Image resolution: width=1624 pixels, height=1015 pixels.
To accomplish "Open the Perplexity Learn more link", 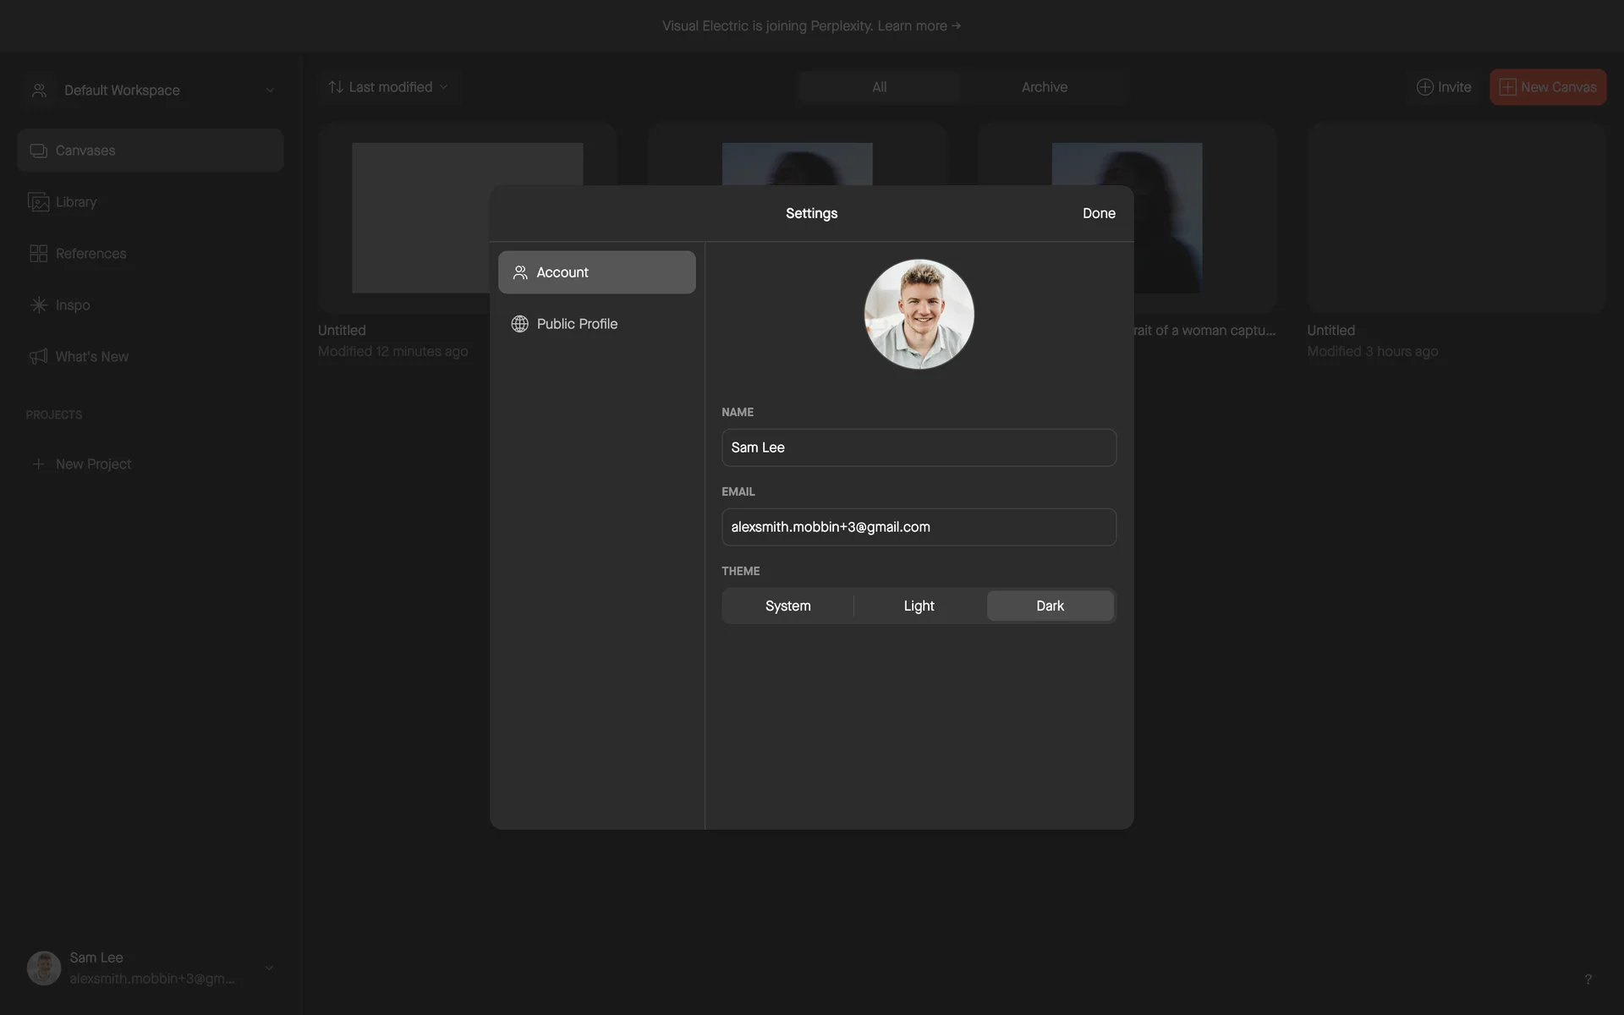I will (x=918, y=26).
